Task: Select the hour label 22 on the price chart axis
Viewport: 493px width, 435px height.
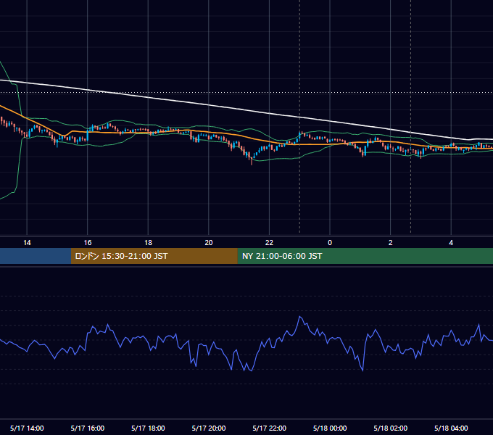Action: (x=269, y=243)
